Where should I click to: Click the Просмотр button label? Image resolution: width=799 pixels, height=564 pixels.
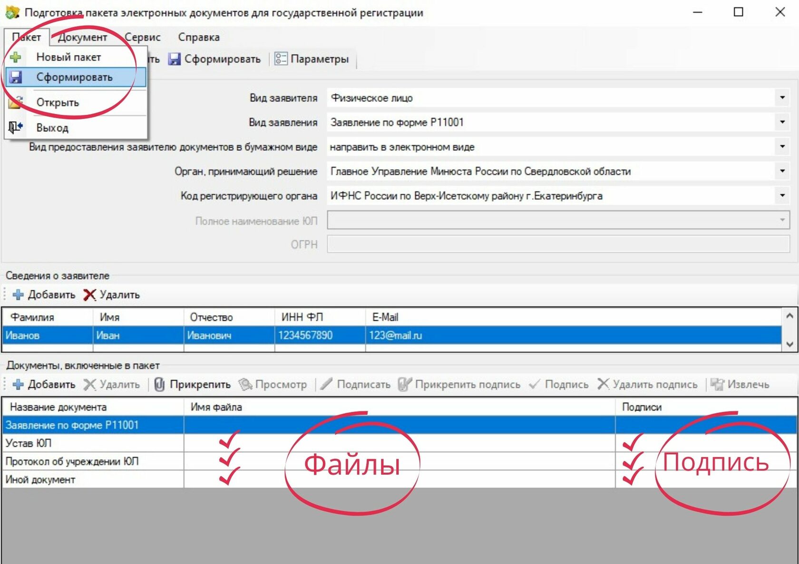[281, 384]
